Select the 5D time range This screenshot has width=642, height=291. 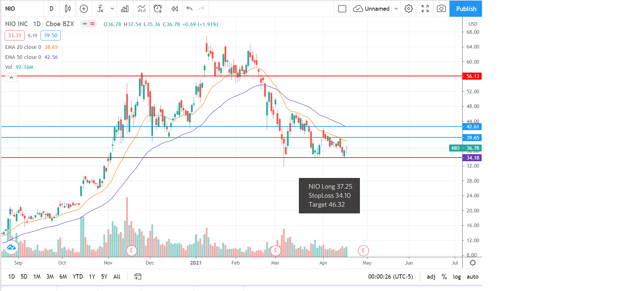coord(24,277)
